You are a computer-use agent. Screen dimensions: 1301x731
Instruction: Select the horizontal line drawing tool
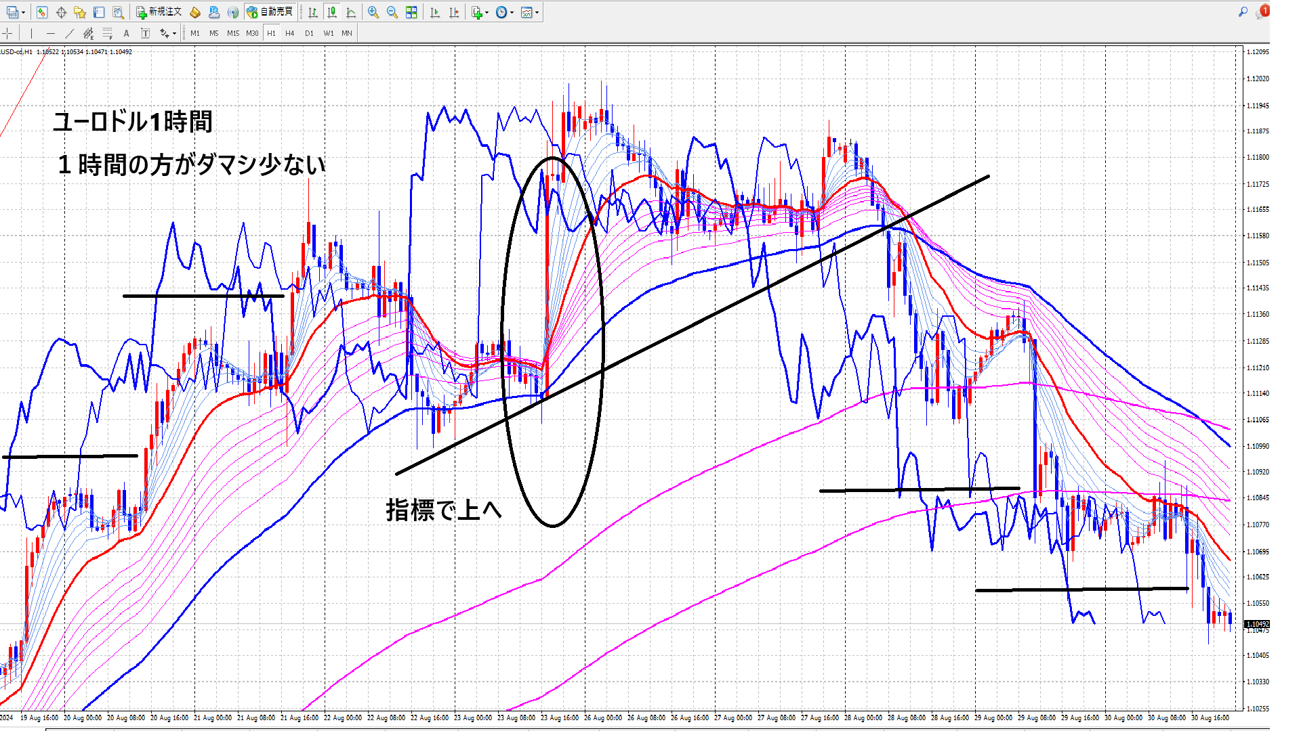pyautogui.click(x=50, y=33)
